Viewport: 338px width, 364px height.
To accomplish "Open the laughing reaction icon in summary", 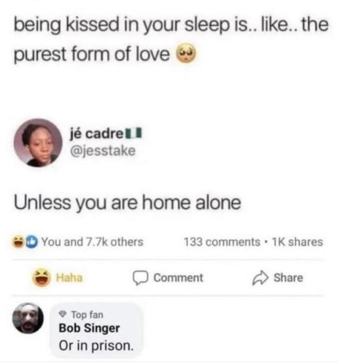I will point(18,242).
